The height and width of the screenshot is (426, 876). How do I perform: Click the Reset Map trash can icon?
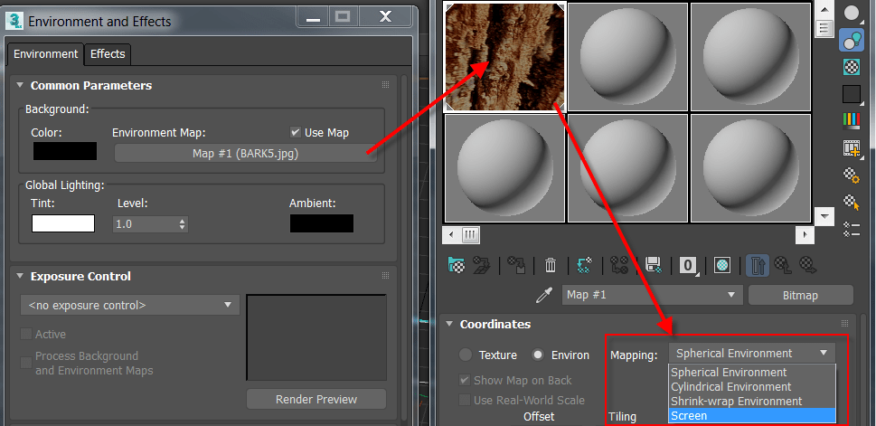(x=551, y=264)
